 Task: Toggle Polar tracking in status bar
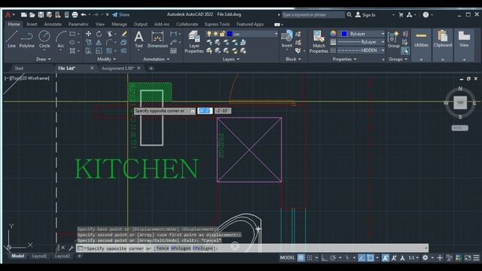333,257
